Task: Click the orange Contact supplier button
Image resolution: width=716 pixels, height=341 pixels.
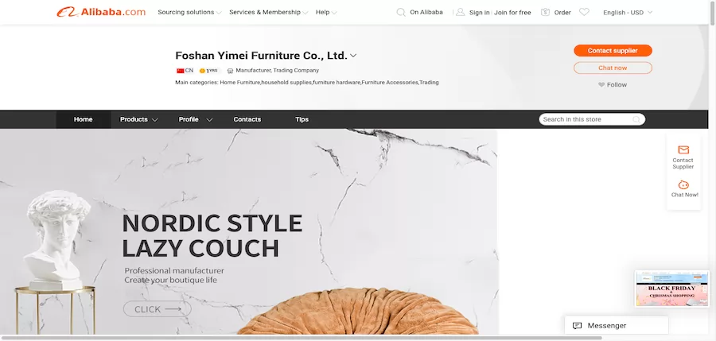Action: pos(613,51)
